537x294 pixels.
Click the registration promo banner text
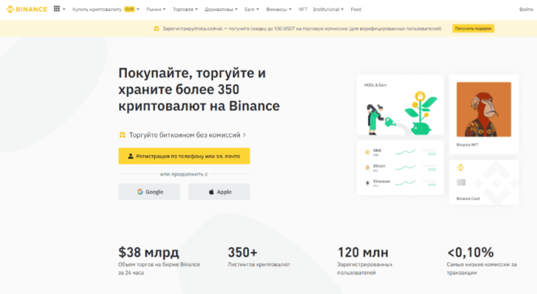pos(302,29)
